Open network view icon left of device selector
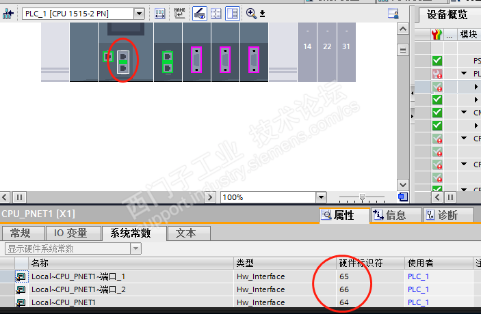 tap(8, 14)
